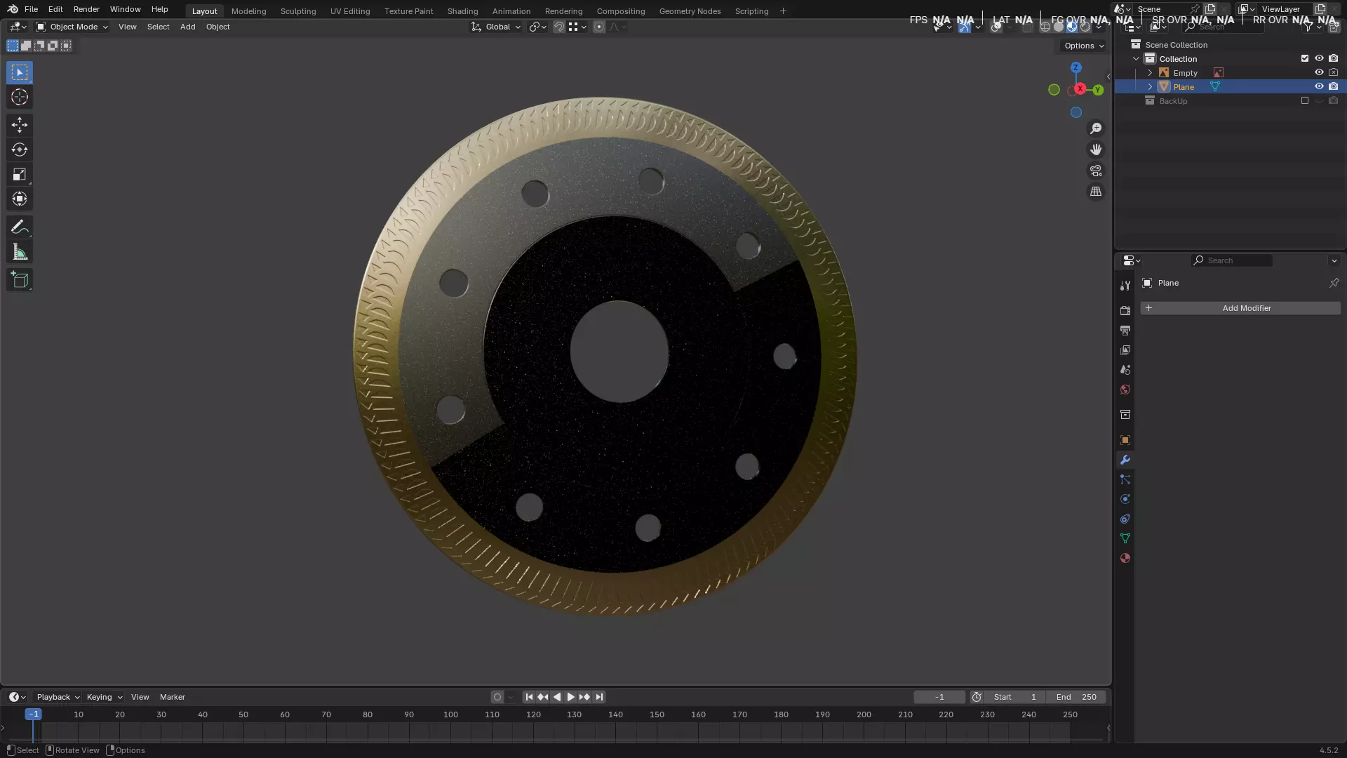Jump to the timeline end frame

coord(599,697)
